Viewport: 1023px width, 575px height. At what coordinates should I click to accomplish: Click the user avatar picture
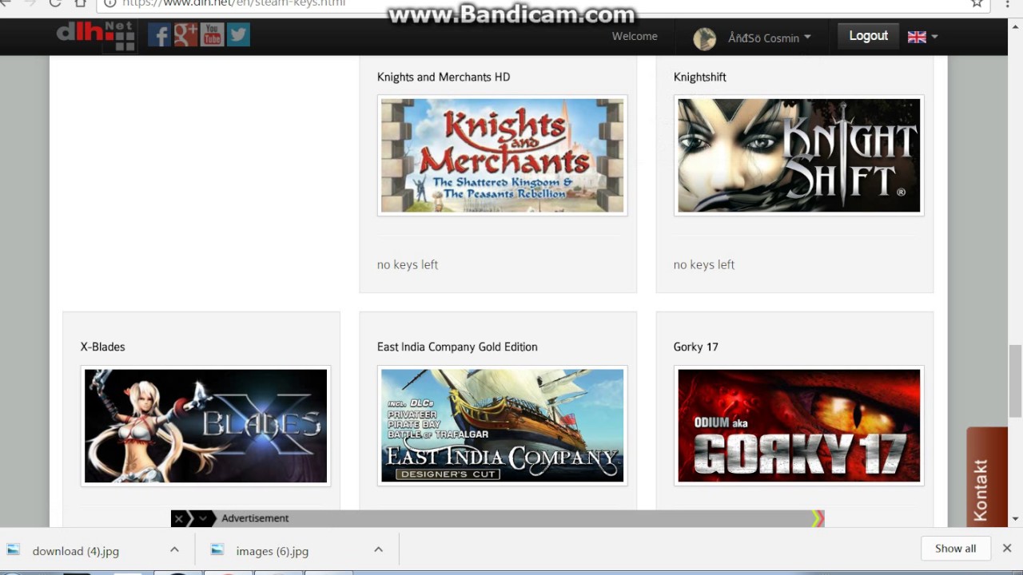click(704, 38)
